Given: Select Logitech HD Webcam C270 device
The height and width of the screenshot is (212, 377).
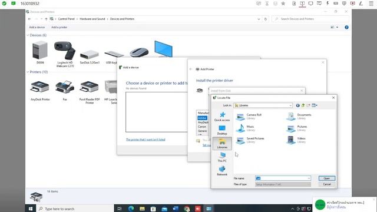Looking at the screenshot, I should (65, 54).
